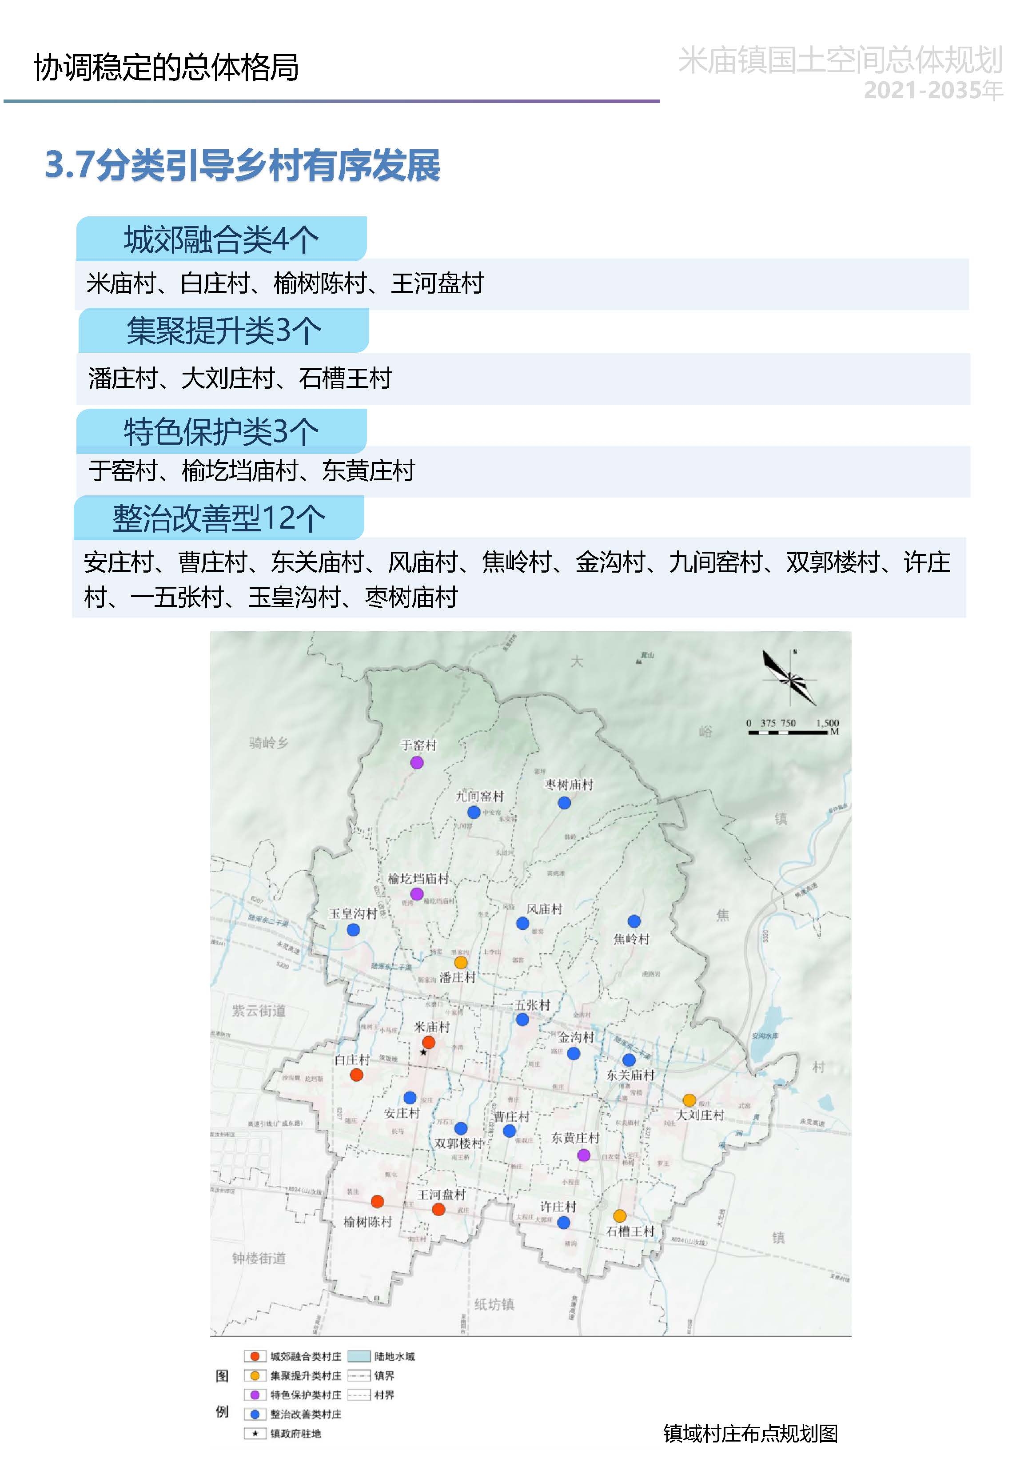Select the orange 大刘庄村 marker

689,1100
